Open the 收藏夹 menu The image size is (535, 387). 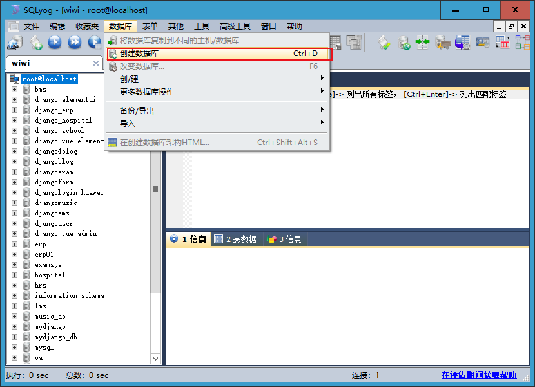click(x=87, y=26)
